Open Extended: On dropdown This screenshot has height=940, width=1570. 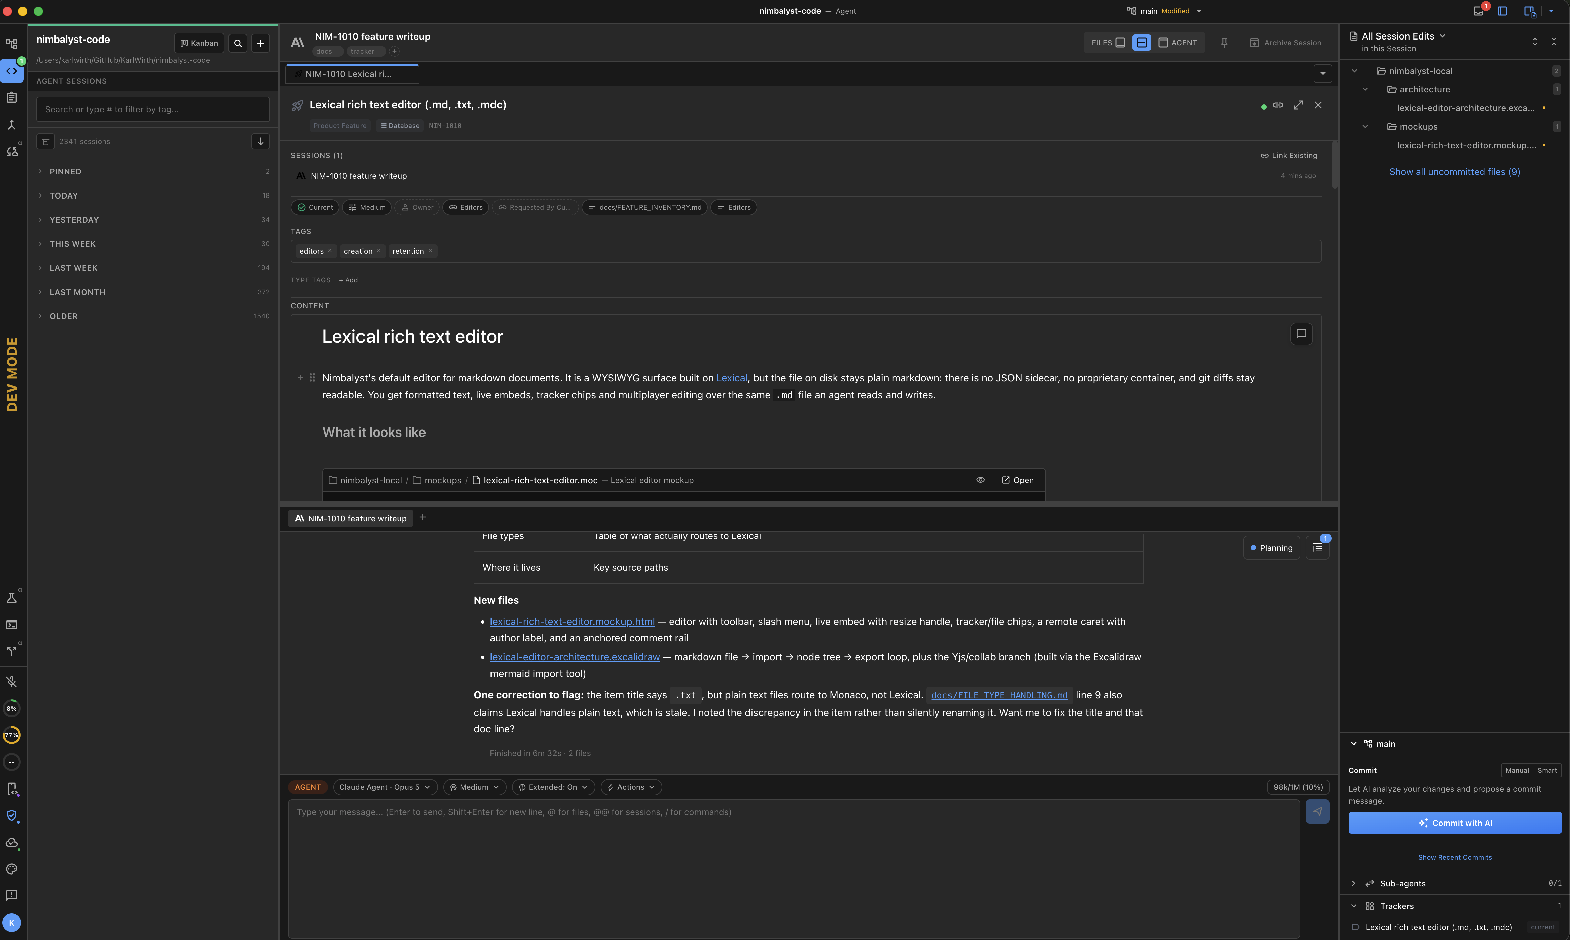point(553,787)
